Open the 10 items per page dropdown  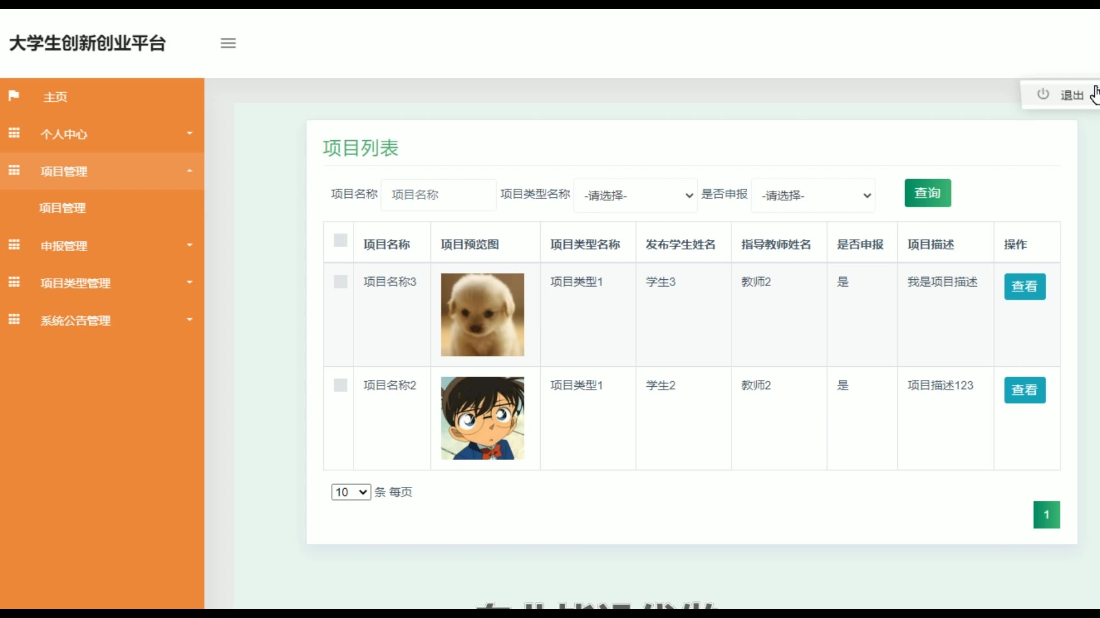(351, 492)
